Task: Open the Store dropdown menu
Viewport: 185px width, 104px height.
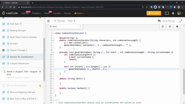Action: (79, 13)
